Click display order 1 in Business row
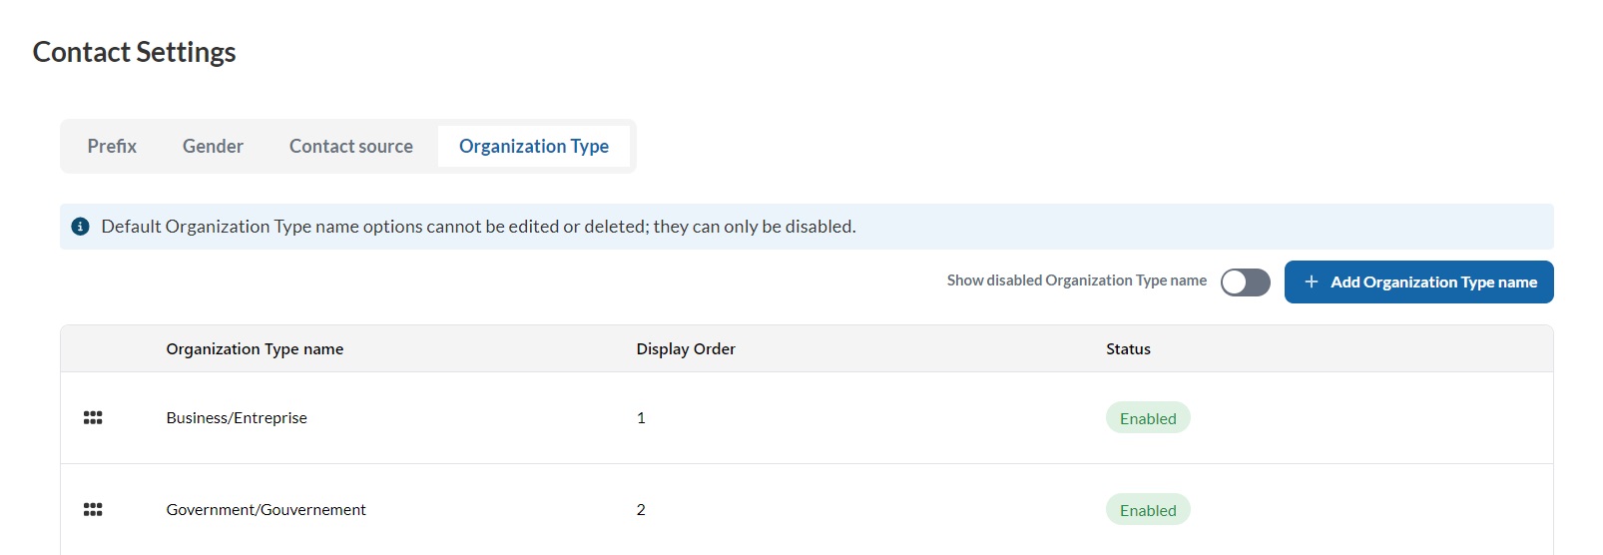This screenshot has height=555, width=1603. point(641,418)
